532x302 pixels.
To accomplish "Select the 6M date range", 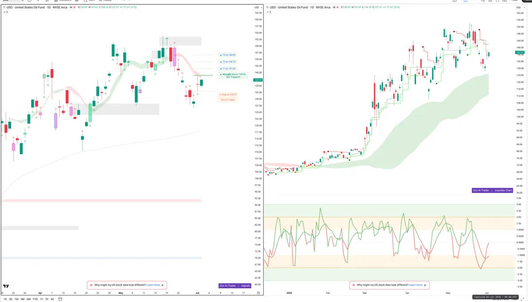I will tap(29, 299).
